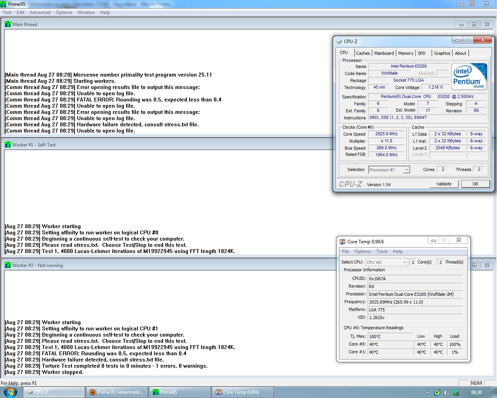
Task: Click the Main thread window icon
Action: pos(8,24)
